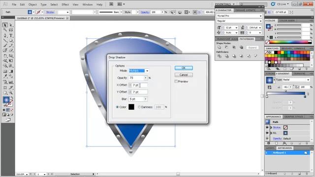Open the Opacity dropdown arrow in Drop Shadow
Viewport: 315px width, 177px height.
146,78
